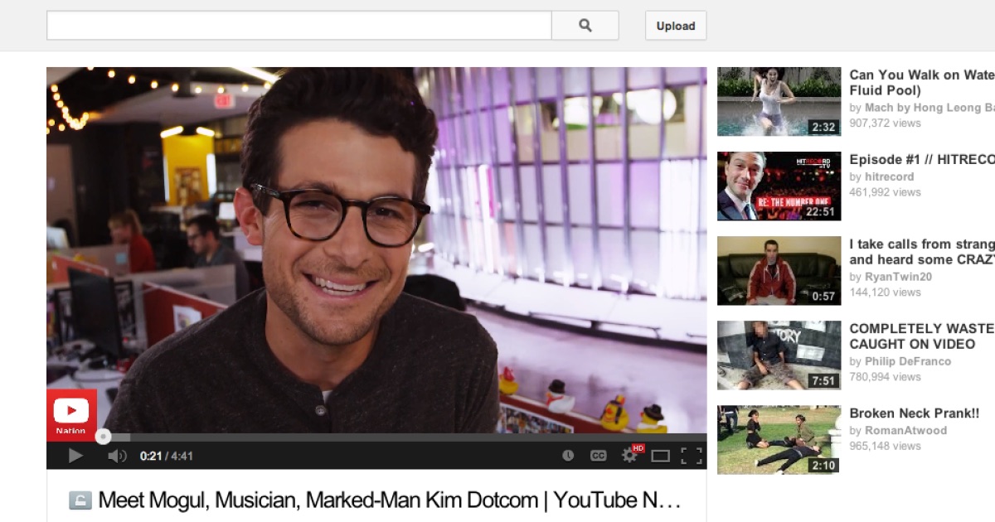The image size is (995, 522).
Task: Visit the RyanTwin20 channel link
Action: (x=899, y=277)
